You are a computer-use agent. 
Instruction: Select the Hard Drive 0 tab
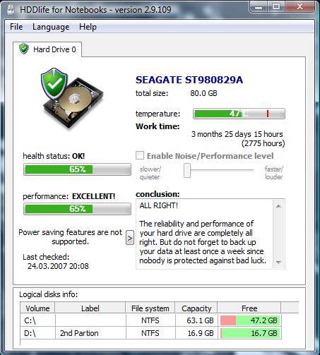[x=47, y=49]
